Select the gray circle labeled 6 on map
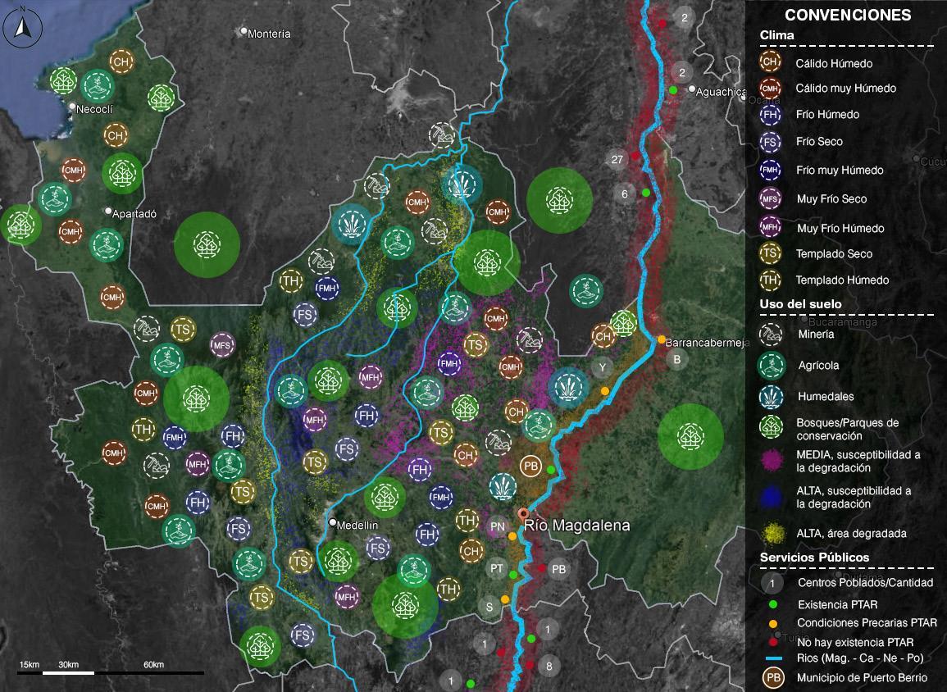Viewport: 947px width, 692px height. click(625, 193)
